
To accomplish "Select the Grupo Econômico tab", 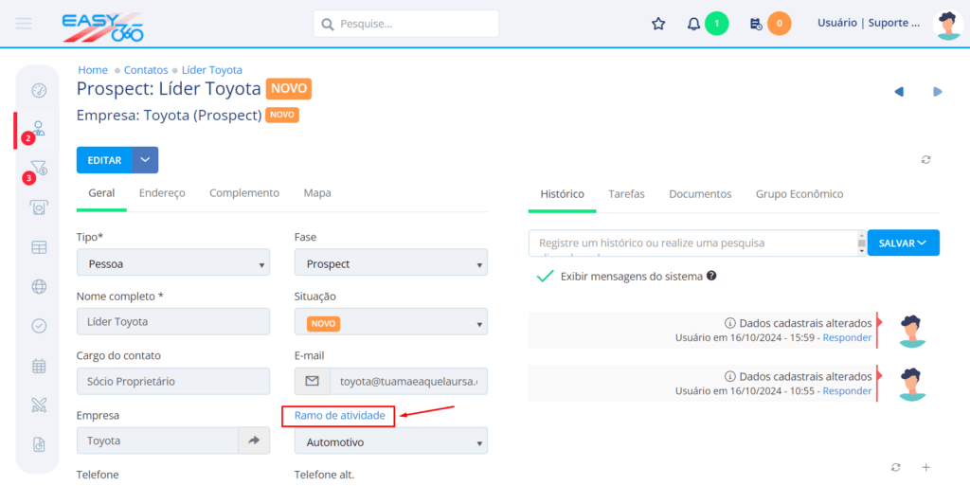I will pyautogui.click(x=799, y=194).
